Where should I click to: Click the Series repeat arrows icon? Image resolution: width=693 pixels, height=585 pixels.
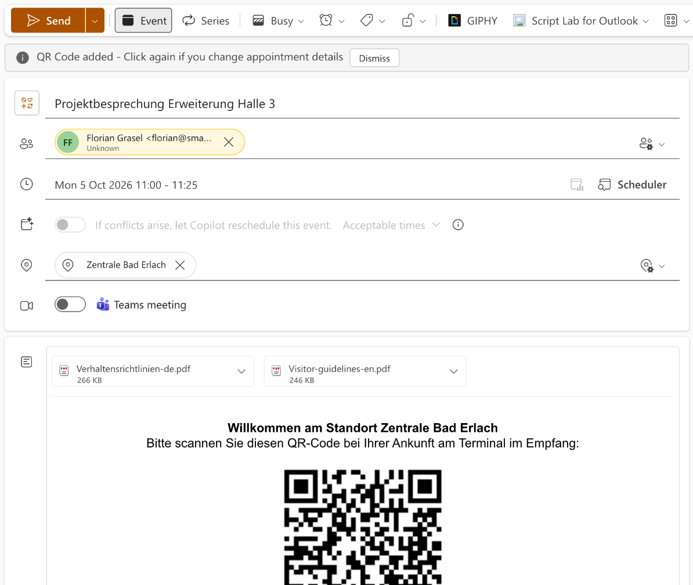(x=189, y=20)
